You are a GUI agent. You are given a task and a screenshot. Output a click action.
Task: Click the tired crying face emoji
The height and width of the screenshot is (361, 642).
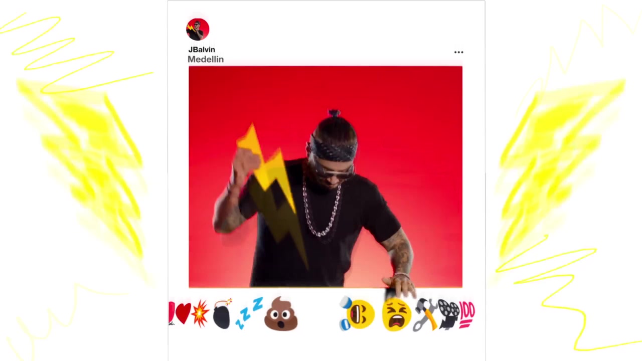click(396, 315)
